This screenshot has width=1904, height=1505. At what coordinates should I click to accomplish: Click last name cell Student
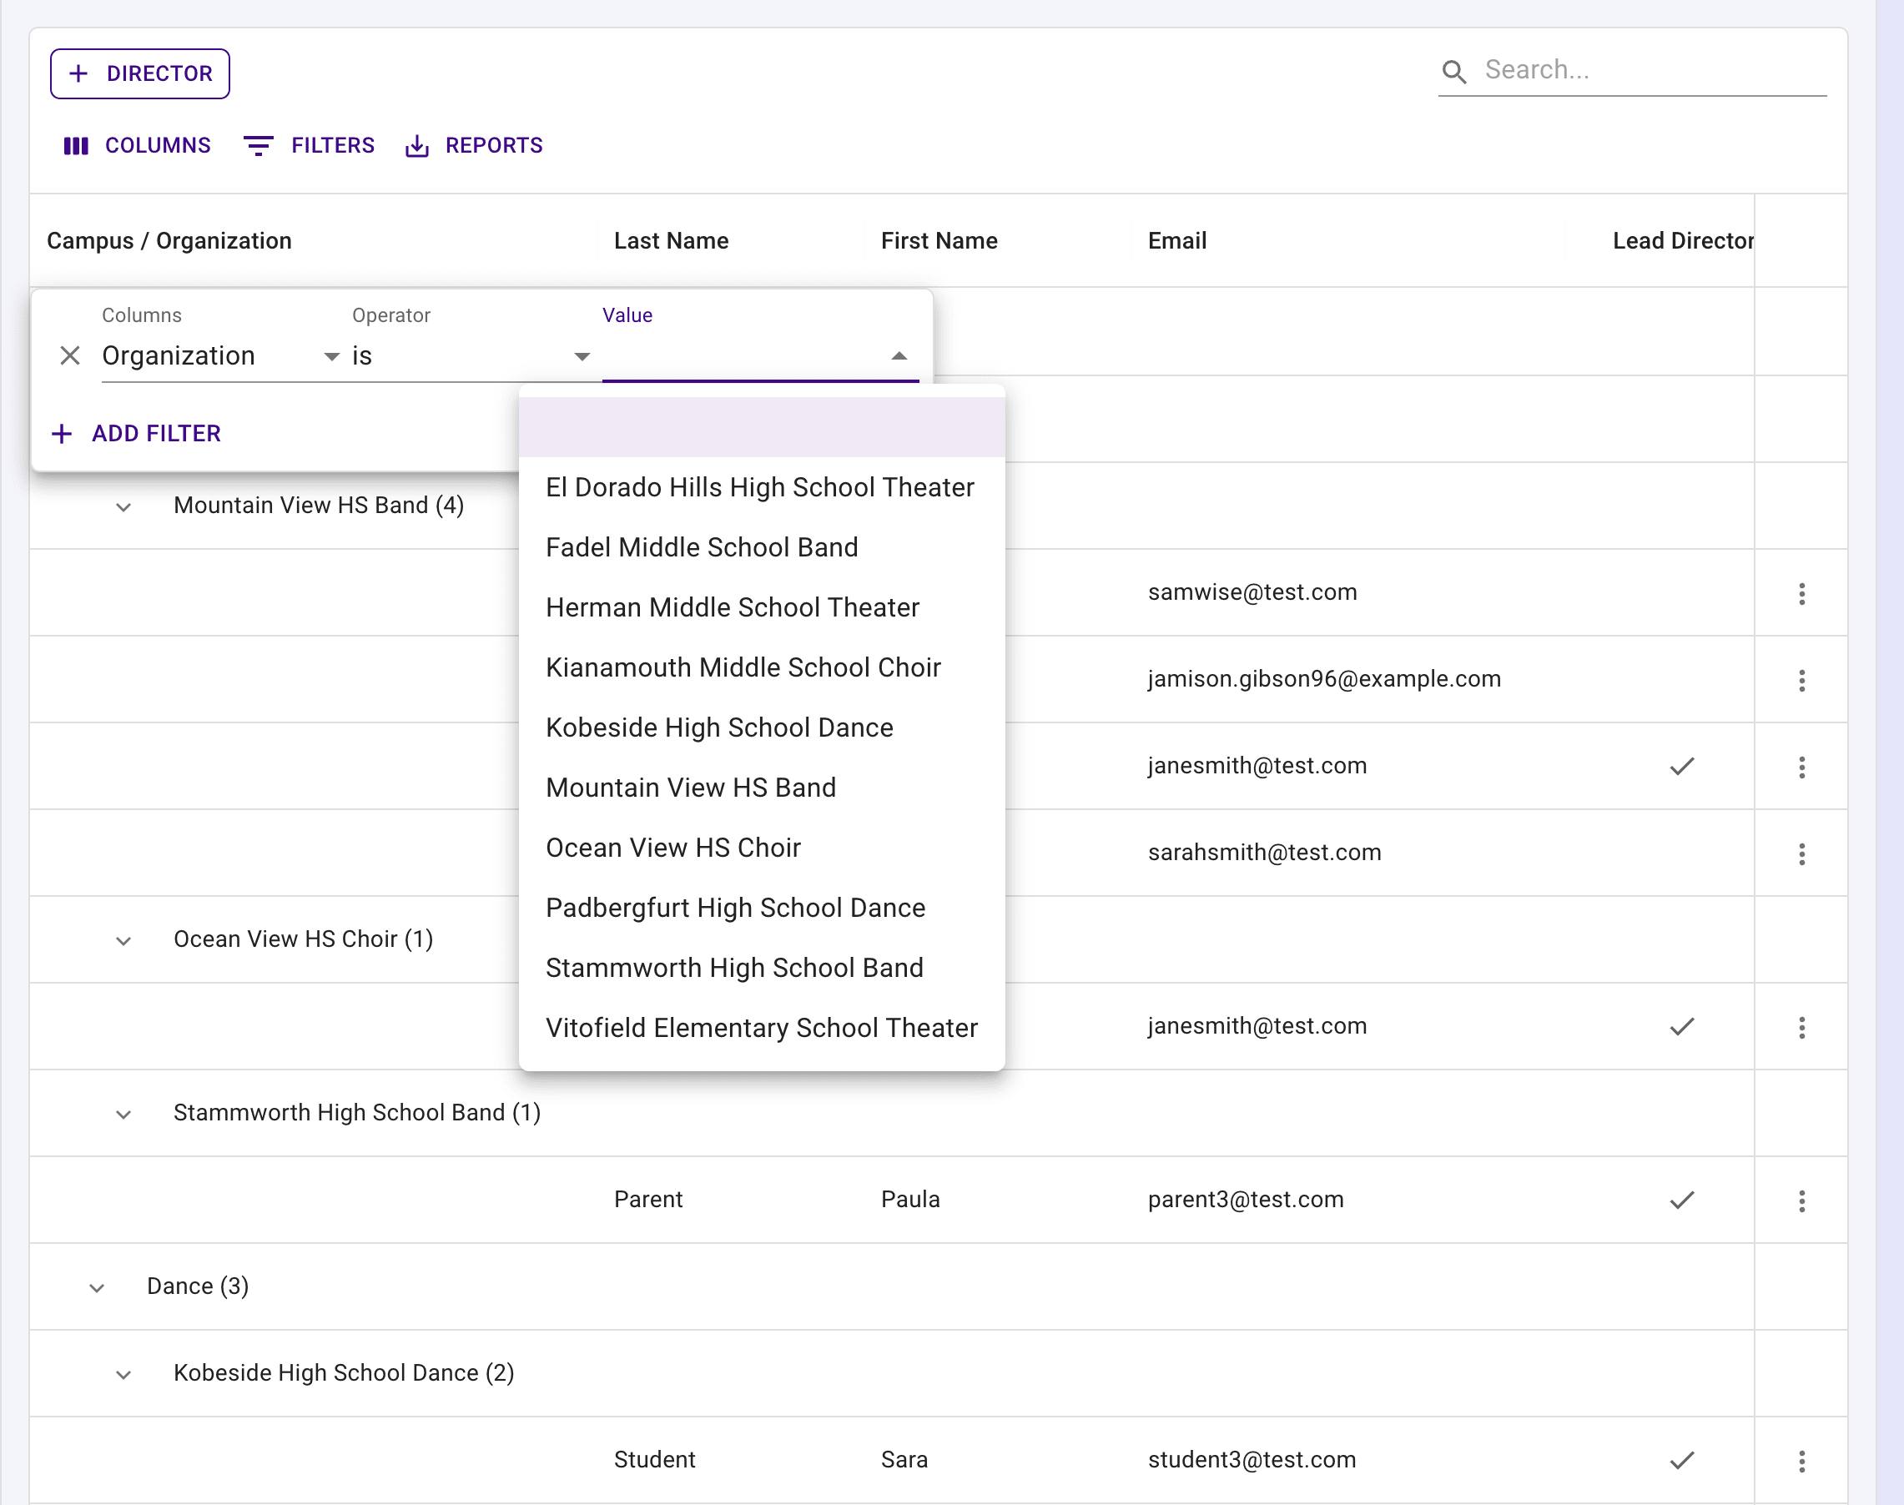tap(654, 1459)
